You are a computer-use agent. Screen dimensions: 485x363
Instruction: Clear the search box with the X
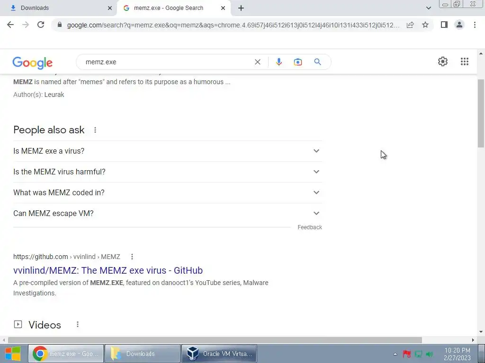(257, 62)
